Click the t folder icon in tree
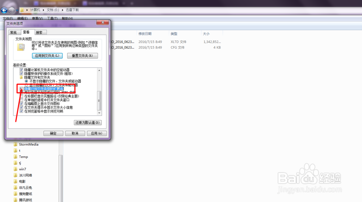Screen dimensions: 362x202 coord(16,151)
